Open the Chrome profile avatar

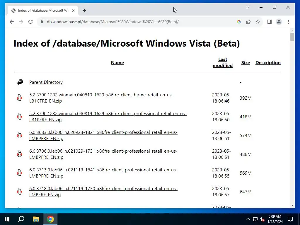coord(279,22)
